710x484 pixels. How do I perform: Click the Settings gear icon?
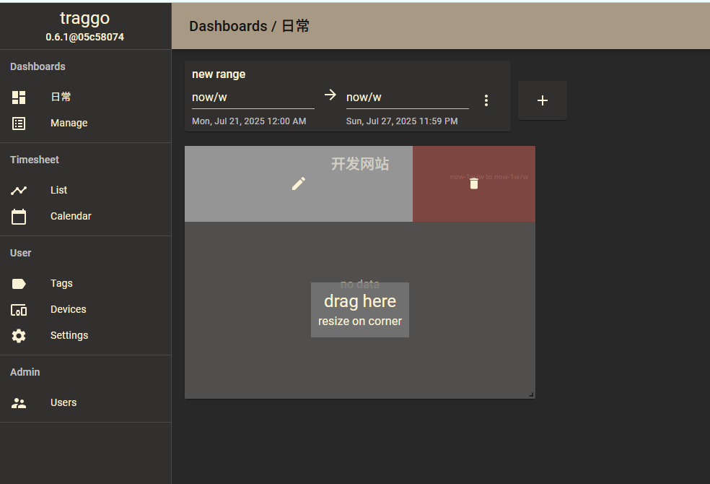[19, 336]
